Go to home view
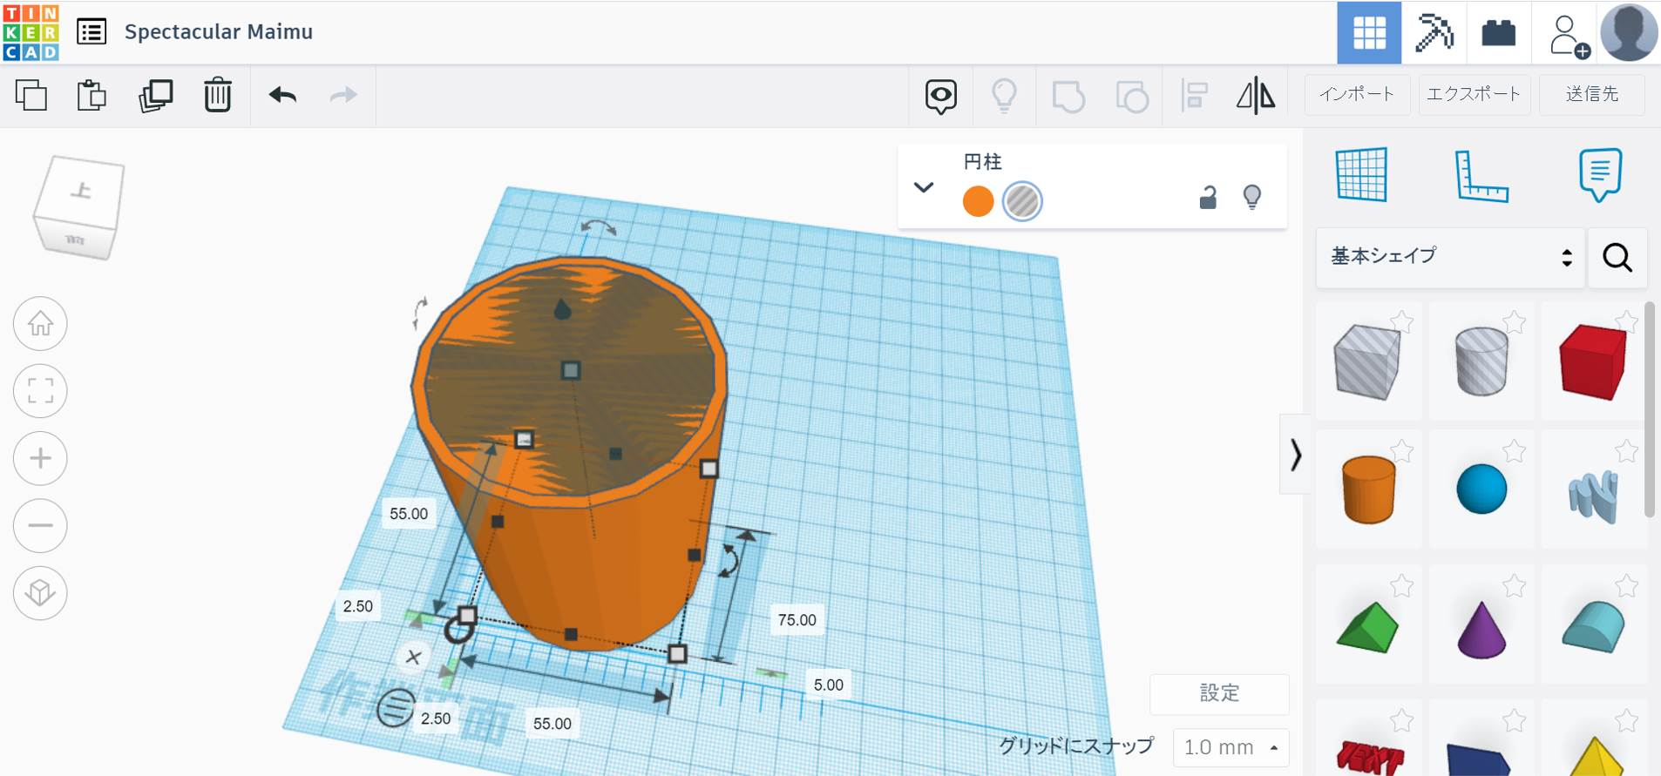The width and height of the screenshot is (1661, 776). (x=40, y=324)
